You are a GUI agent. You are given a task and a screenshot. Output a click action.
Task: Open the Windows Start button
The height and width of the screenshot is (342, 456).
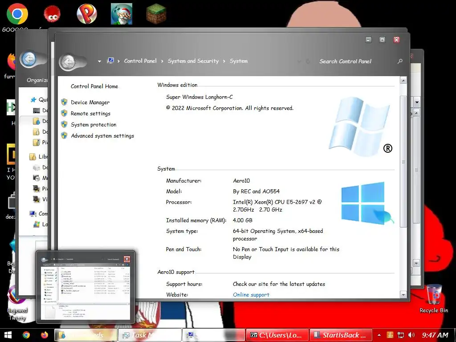coord(8,335)
